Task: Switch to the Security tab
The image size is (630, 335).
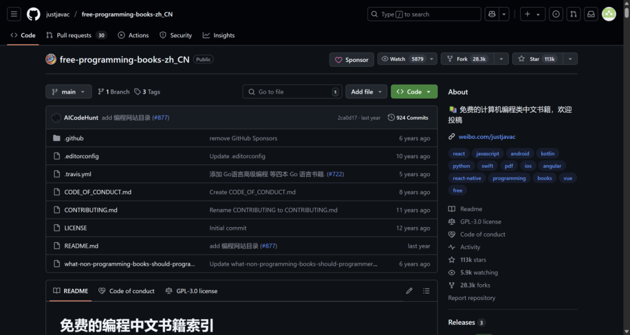Action: pyautogui.click(x=176, y=36)
